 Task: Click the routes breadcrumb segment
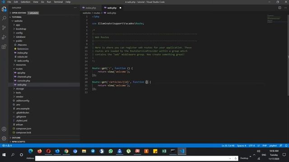point(97,13)
